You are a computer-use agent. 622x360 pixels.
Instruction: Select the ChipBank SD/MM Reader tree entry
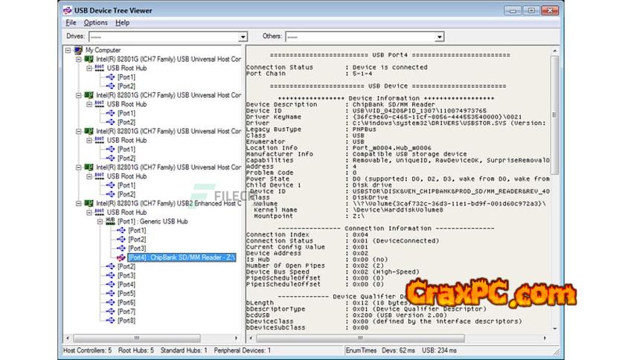(182, 257)
